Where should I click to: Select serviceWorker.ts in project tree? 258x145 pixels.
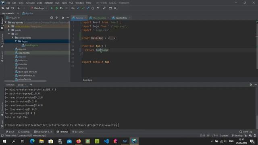point(26,75)
